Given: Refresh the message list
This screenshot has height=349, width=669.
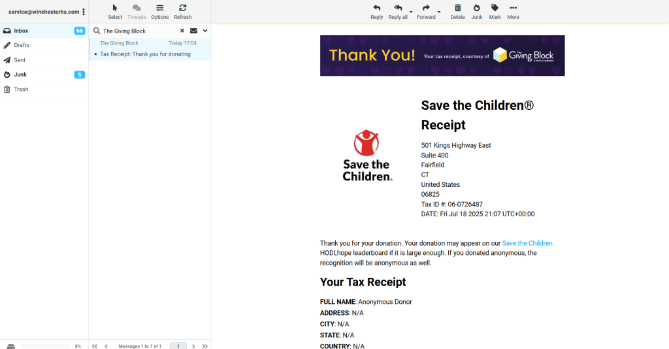Looking at the screenshot, I should (183, 12).
